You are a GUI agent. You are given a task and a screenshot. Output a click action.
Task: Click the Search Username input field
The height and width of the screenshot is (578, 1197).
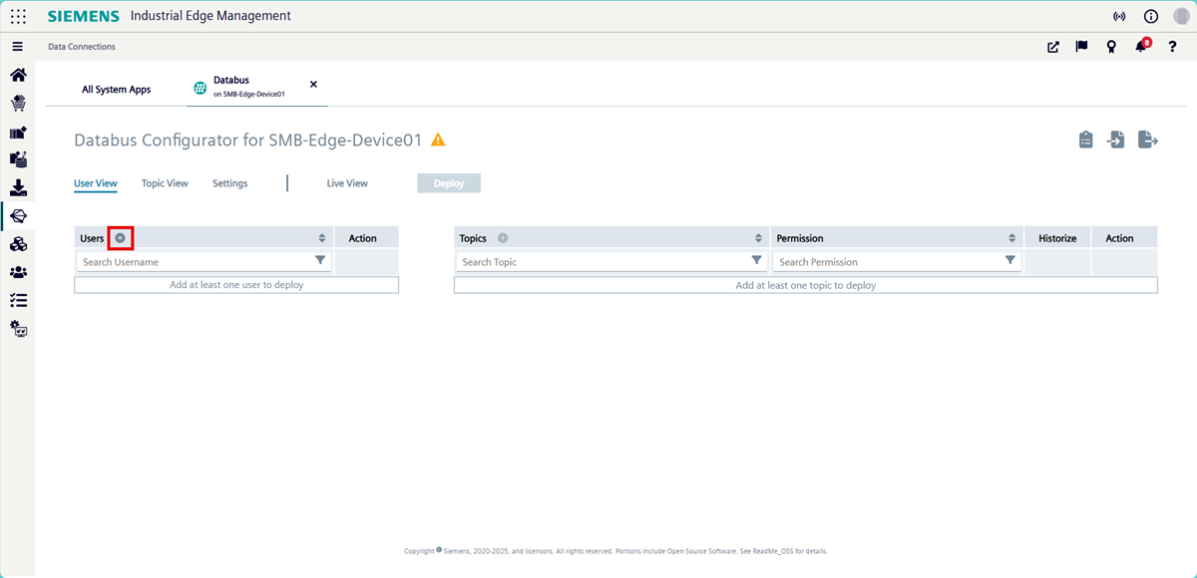(x=195, y=262)
